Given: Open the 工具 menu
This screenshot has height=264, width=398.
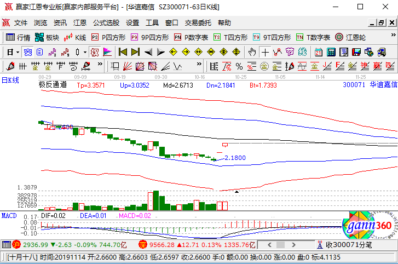Looking at the screenshot, I should point(152,23).
